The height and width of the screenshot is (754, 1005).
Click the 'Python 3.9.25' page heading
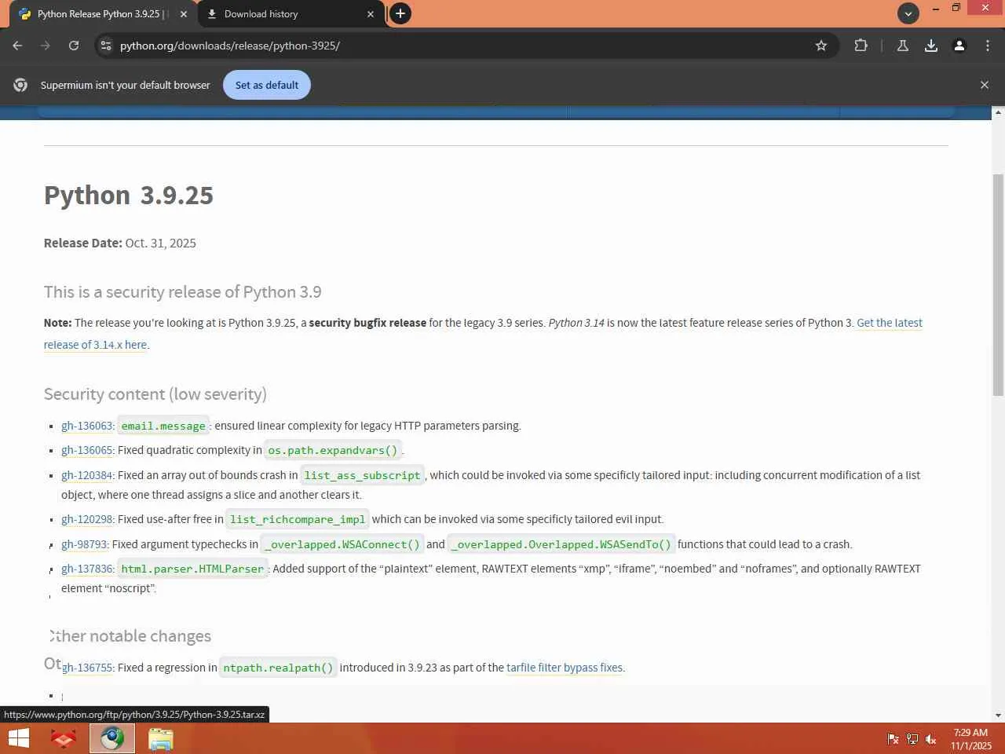point(129,195)
